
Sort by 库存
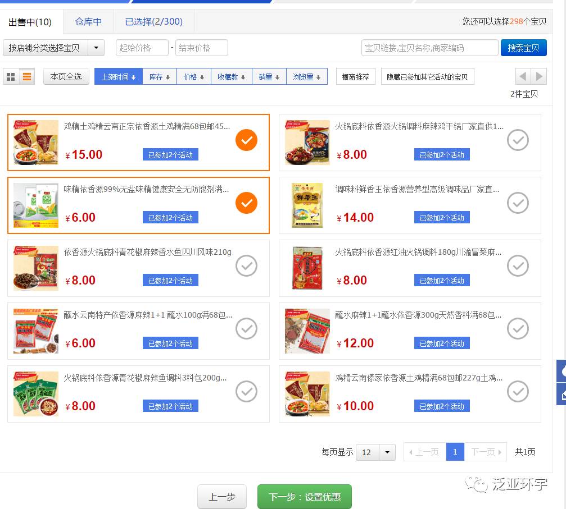tap(160, 76)
